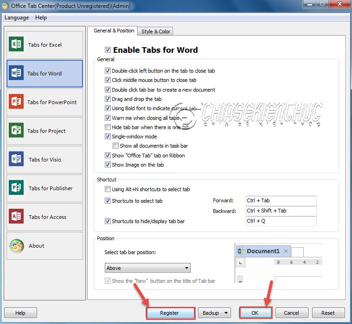Uncheck Click middle mouse button to close tab
This screenshot has height=324, width=352.
[108, 80]
